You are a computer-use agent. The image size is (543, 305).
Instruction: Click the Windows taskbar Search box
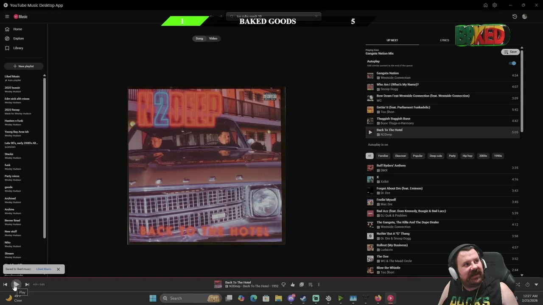(x=191, y=298)
